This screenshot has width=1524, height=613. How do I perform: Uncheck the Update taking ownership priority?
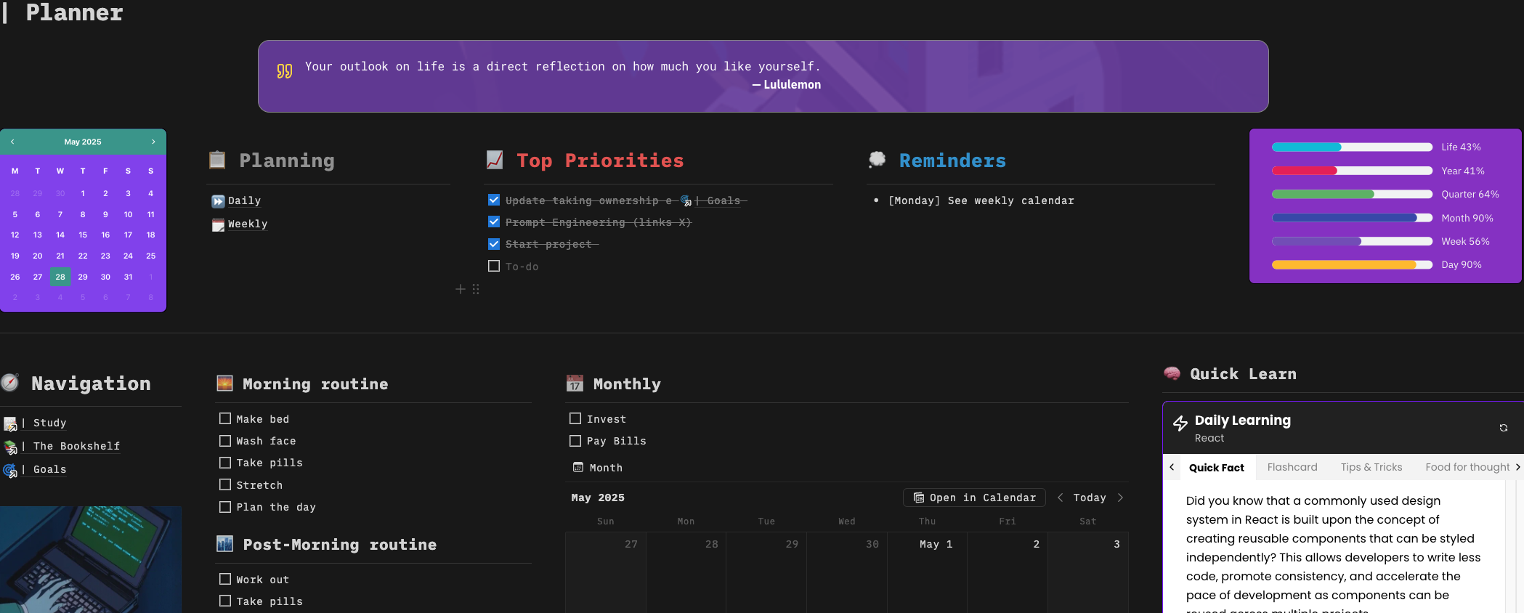(x=494, y=200)
